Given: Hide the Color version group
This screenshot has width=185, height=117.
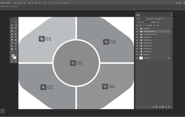Looking at the screenshot, I should pyautogui.click(x=137, y=34).
